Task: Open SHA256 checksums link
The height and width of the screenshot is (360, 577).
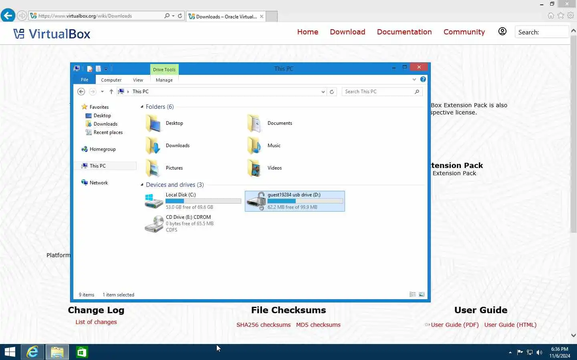Action: click(x=263, y=325)
